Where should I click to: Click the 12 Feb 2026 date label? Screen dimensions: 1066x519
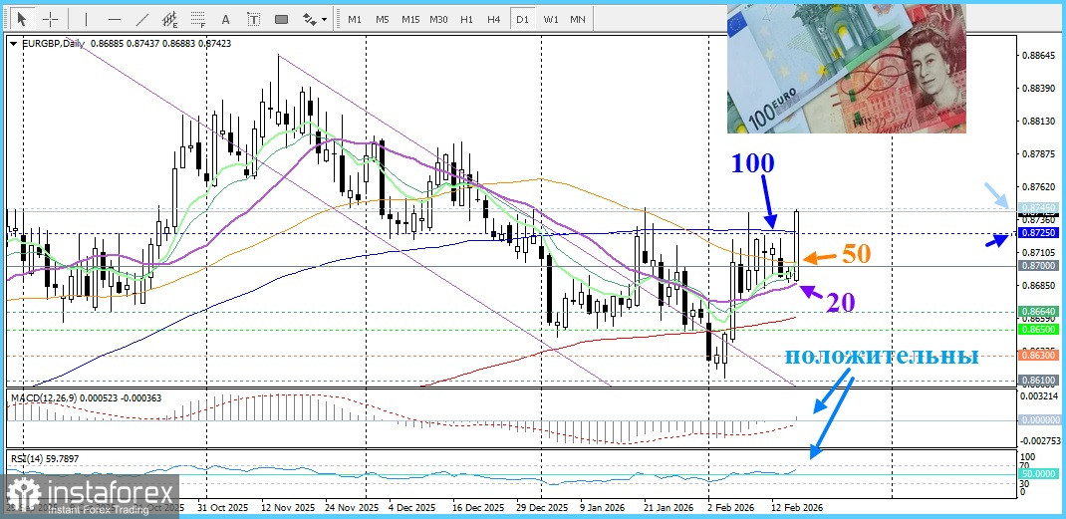[x=797, y=508]
